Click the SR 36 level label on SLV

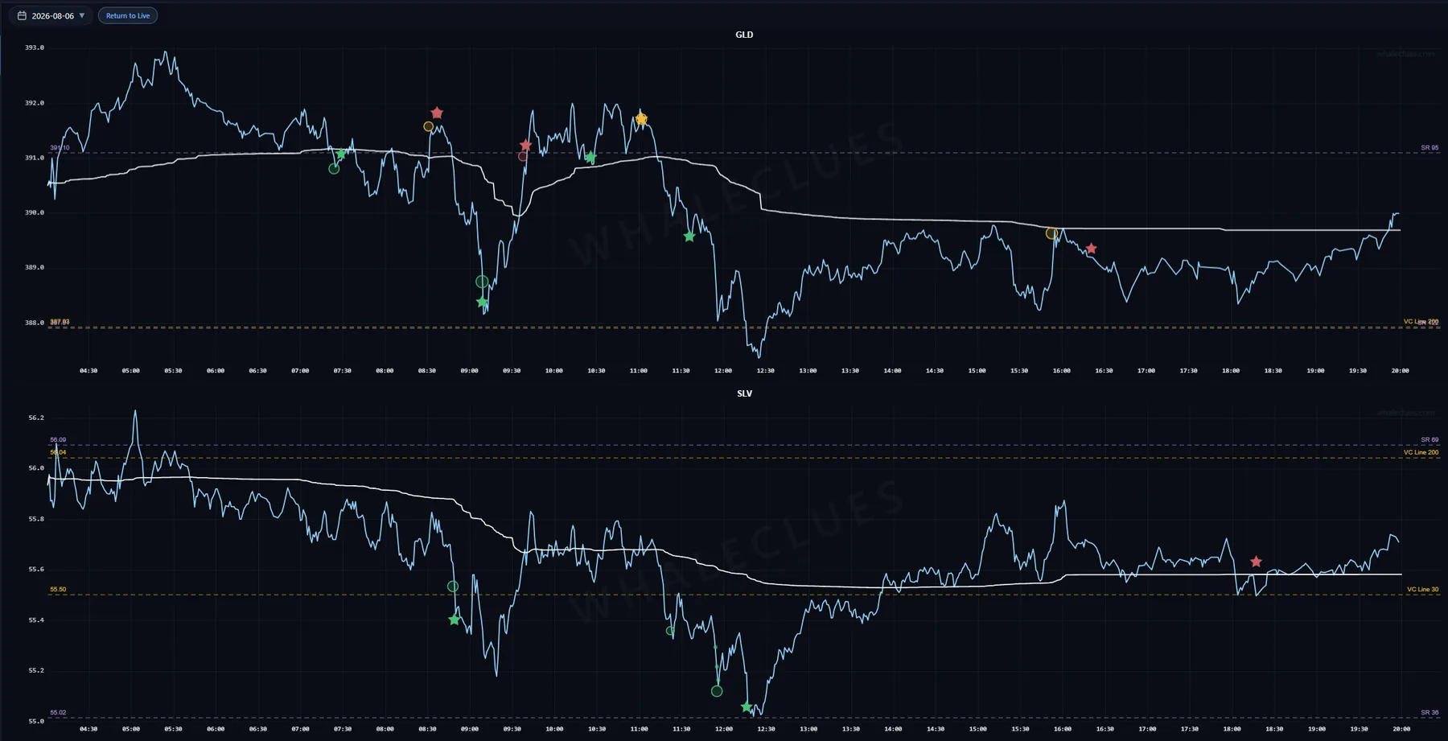click(x=1429, y=713)
